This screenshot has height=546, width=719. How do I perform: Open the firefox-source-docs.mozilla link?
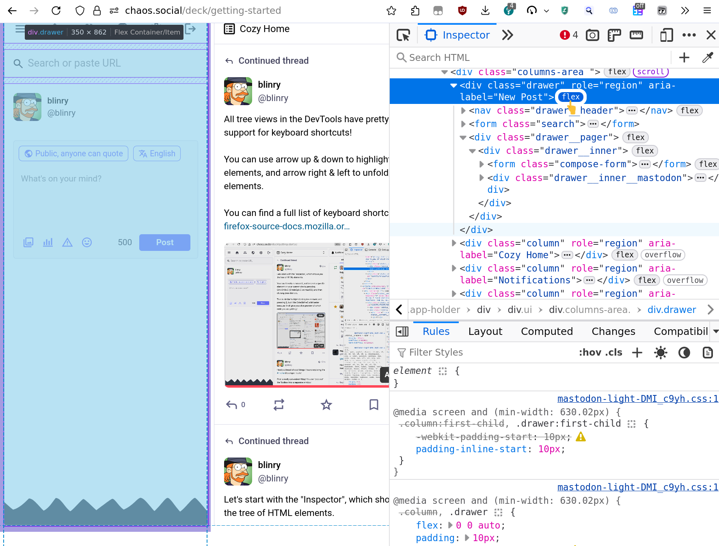click(287, 226)
